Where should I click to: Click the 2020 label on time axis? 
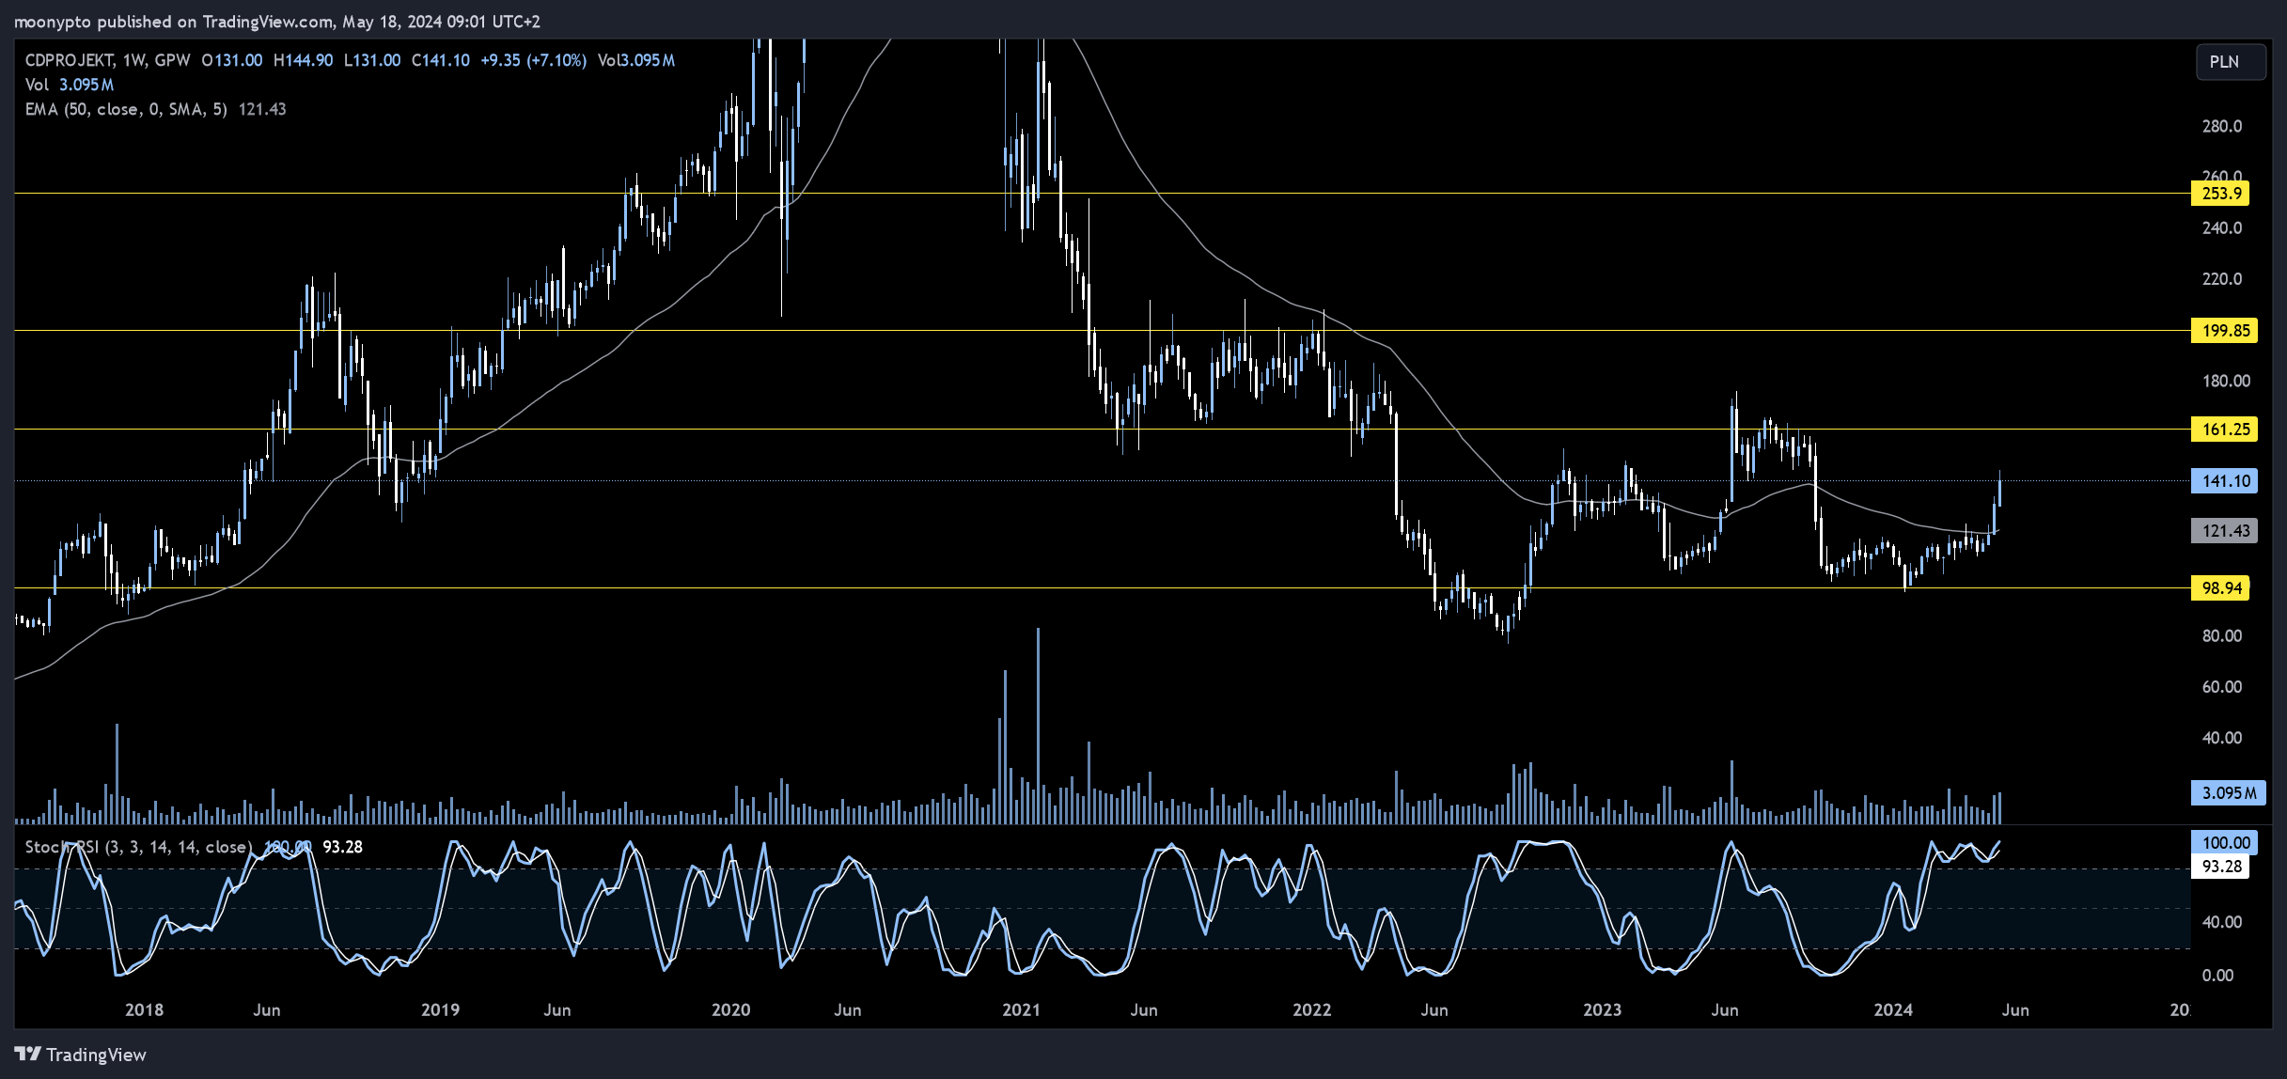(730, 1010)
